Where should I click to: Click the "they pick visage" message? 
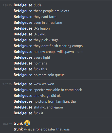click(46, 40)
